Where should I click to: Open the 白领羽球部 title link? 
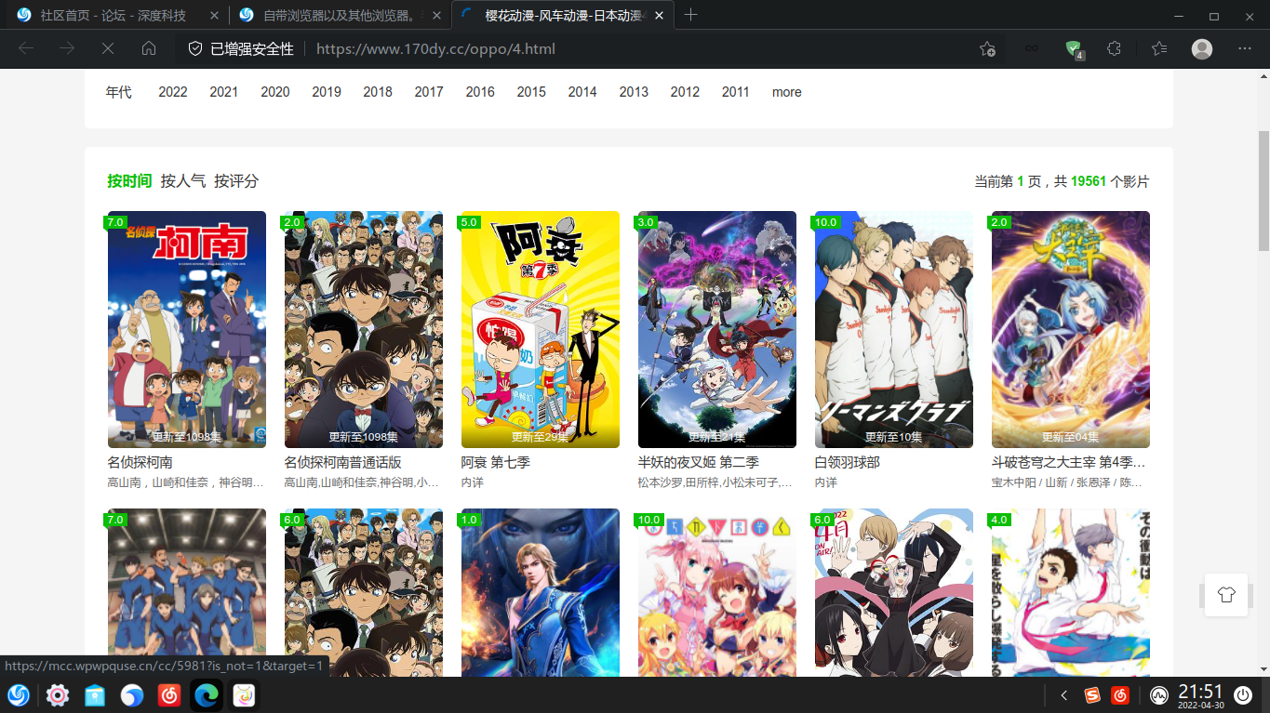pyautogui.click(x=848, y=462)
